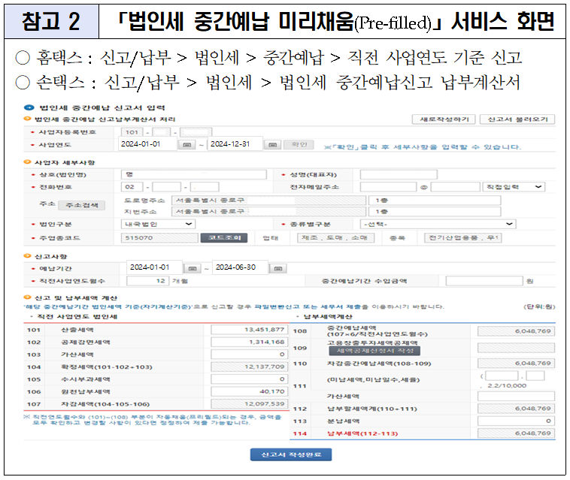
Task: Open 세액공제신청서 작성 form
Action: (376, 351)
